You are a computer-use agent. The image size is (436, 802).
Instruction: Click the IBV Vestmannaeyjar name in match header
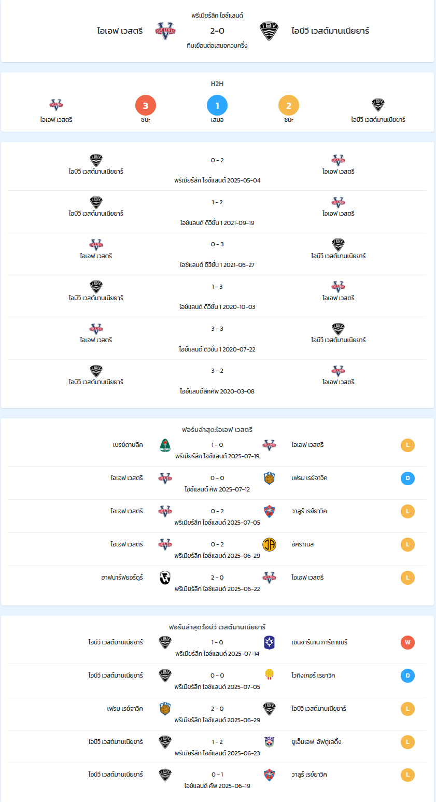[x=330, y=31]
